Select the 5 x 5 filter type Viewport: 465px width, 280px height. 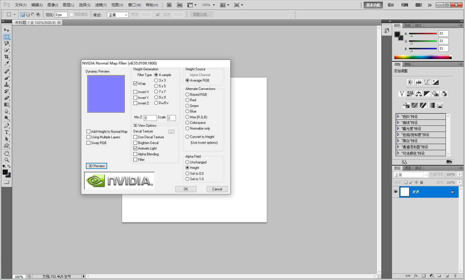coord(156,86)
